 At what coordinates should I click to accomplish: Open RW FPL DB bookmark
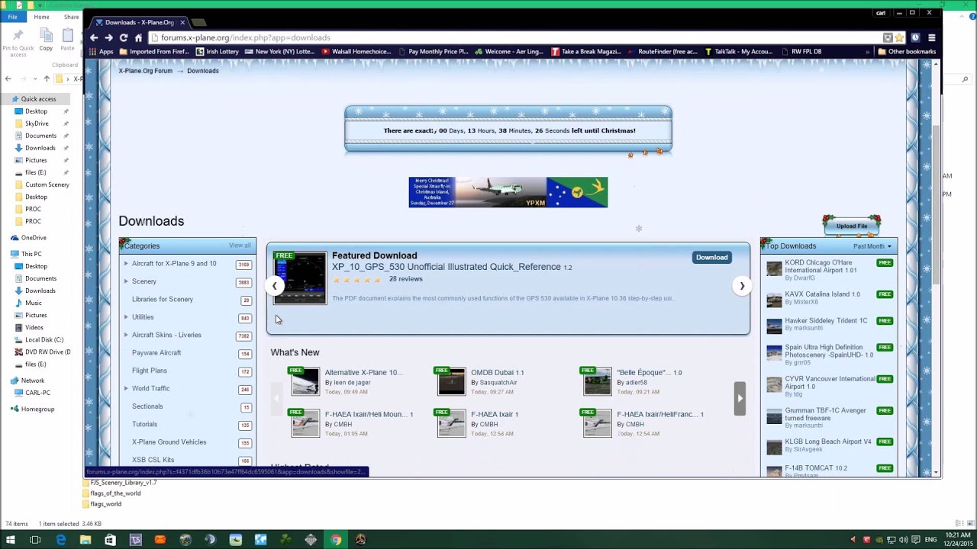point(806,52)
